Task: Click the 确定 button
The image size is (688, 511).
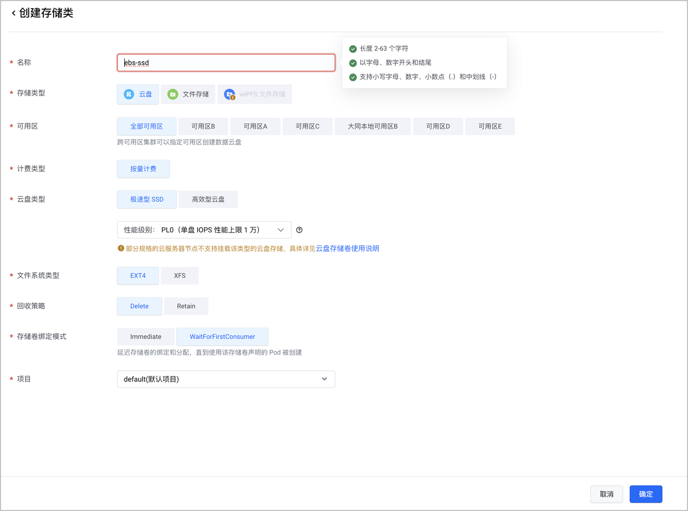Action: click(x=646, y=494)
